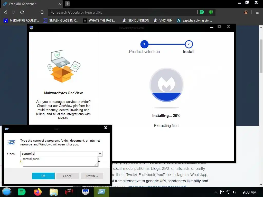Image resolution: width=263 pixels, height=197 pixels.
Task: Open a new browser tab
Action: tap(67, 4)
